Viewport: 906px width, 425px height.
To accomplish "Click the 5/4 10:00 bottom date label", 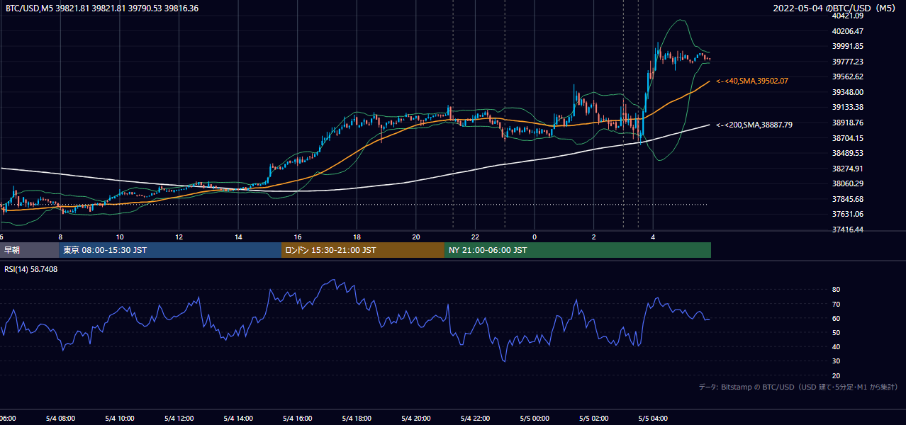I will (120, 419).
